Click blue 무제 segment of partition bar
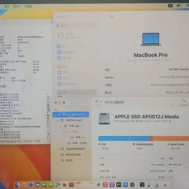 pyautogui.click(x=124, y=139)
